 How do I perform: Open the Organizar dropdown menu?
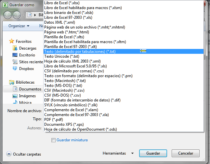pyautogui.click(x=19, y=26)
